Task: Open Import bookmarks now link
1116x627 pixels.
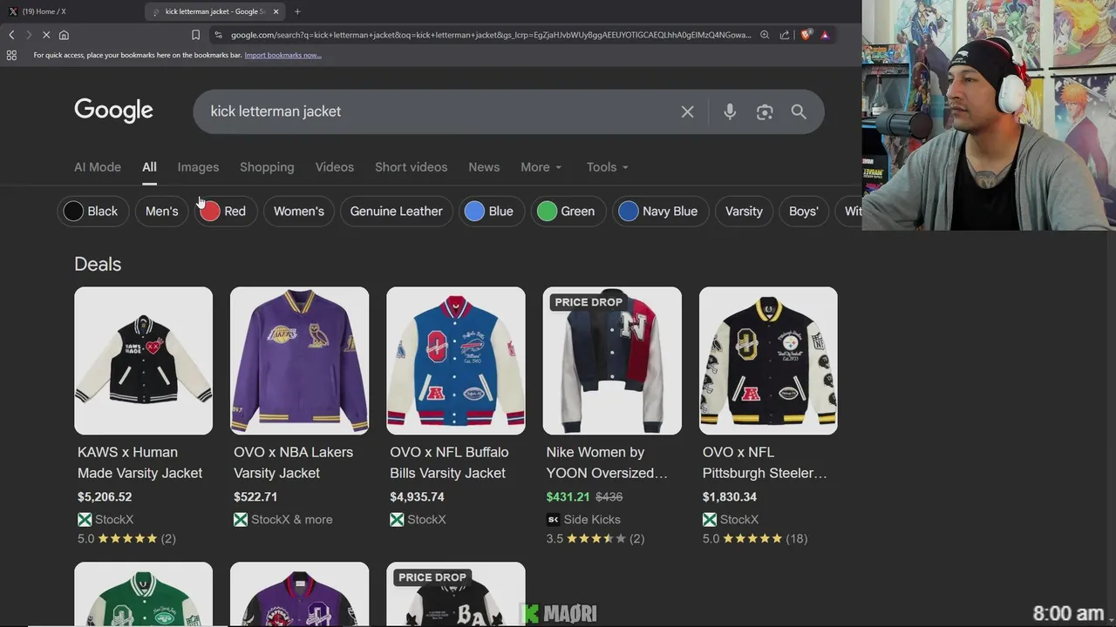Action: point(282,55)
